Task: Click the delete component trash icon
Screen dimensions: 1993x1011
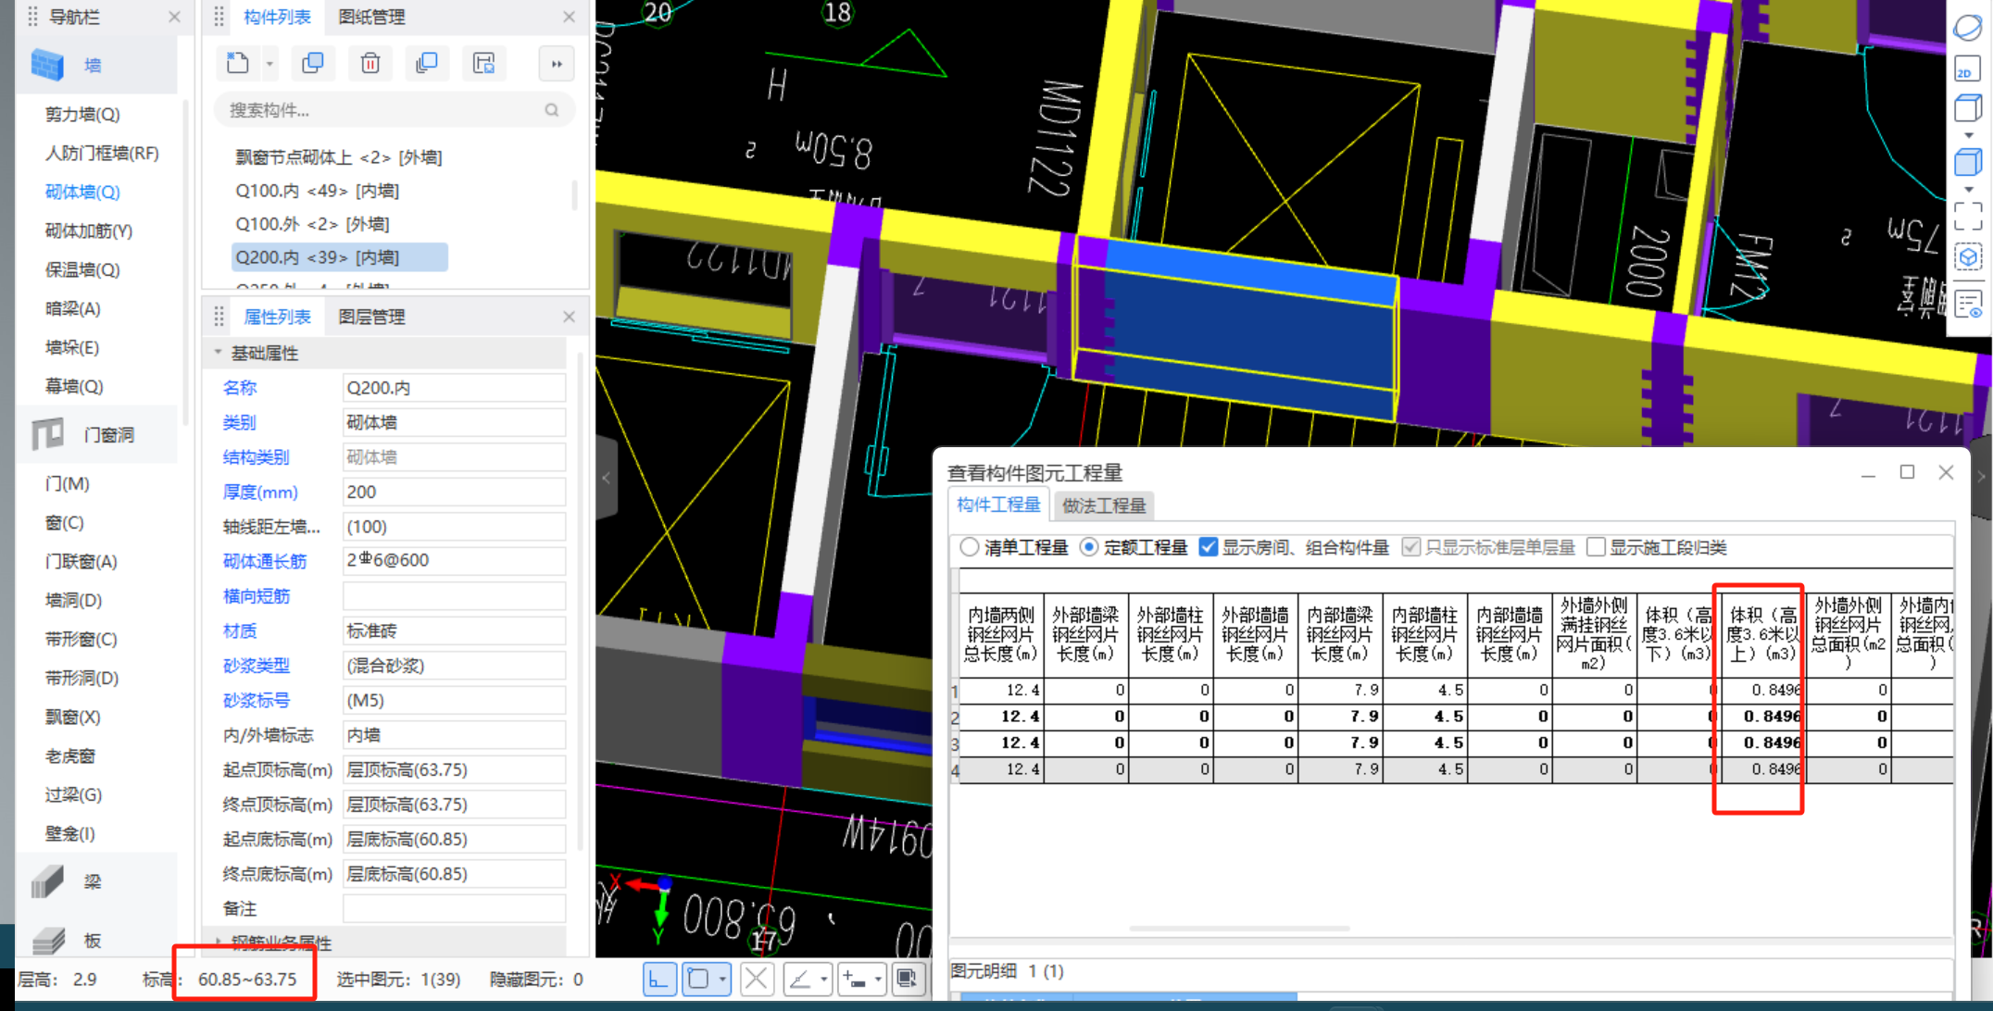Action: coord(370,63)
